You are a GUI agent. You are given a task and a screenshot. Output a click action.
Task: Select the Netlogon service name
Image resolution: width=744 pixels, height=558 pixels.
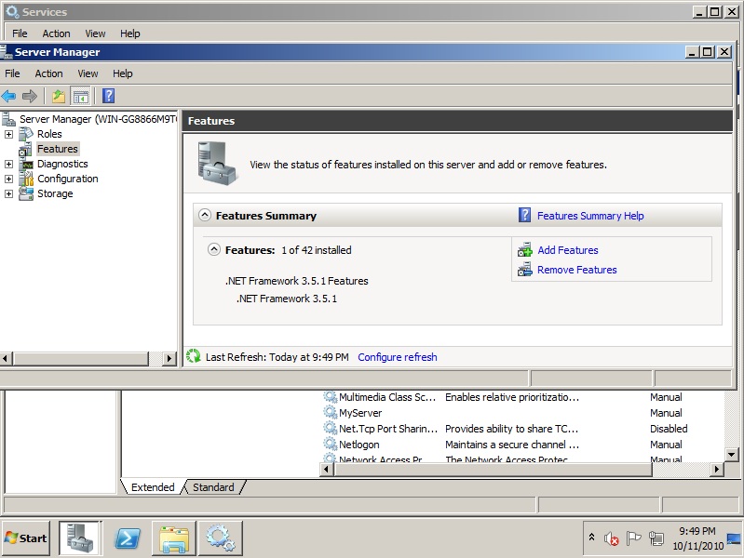click(x=359, y=445)
